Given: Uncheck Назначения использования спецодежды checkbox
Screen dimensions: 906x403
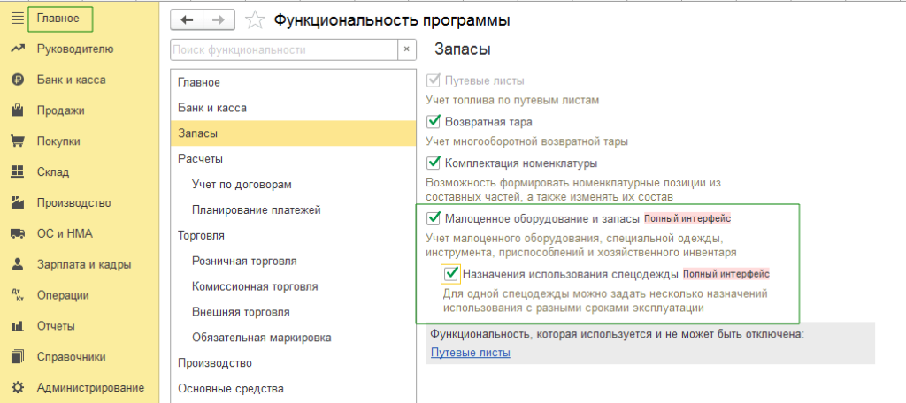Looking at the screenshot, I should click(x=450, y=274).
